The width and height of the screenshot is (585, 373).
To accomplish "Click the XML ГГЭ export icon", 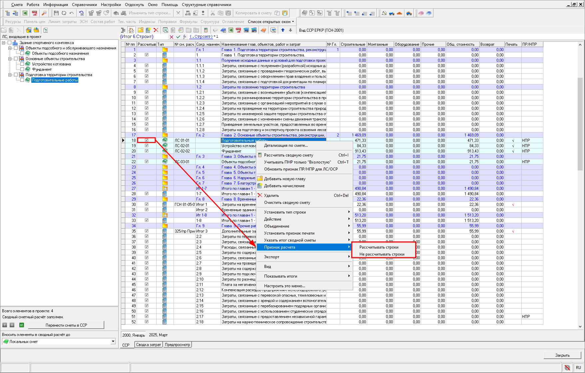I will [x=246, y=30].
